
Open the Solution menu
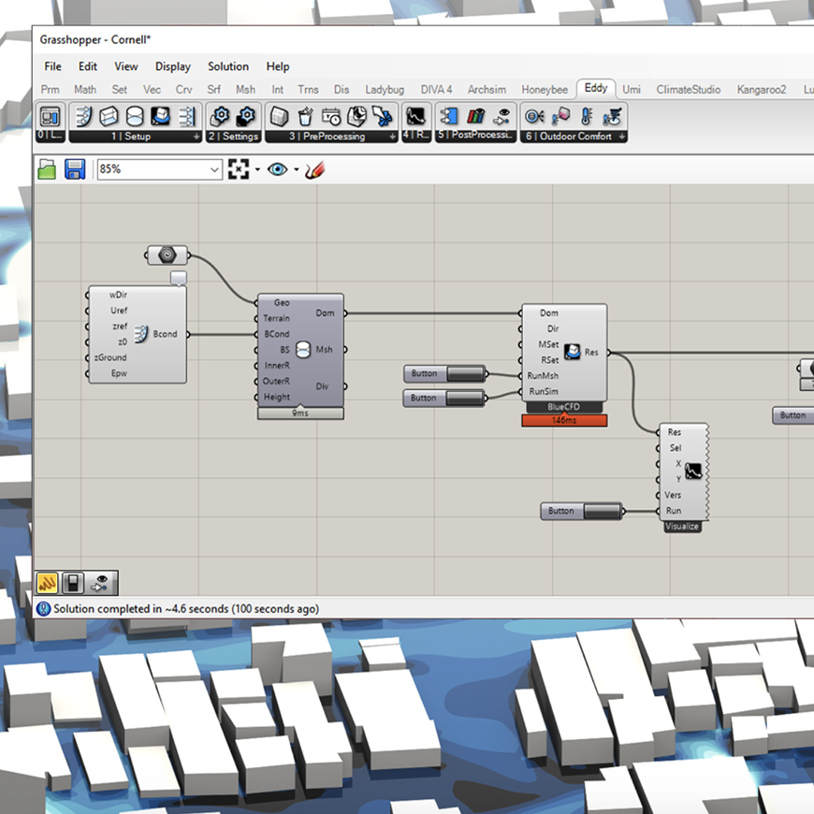coord(228,66)
